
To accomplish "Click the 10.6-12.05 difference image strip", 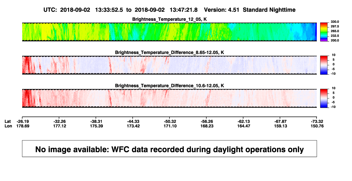I will point(170,98).
